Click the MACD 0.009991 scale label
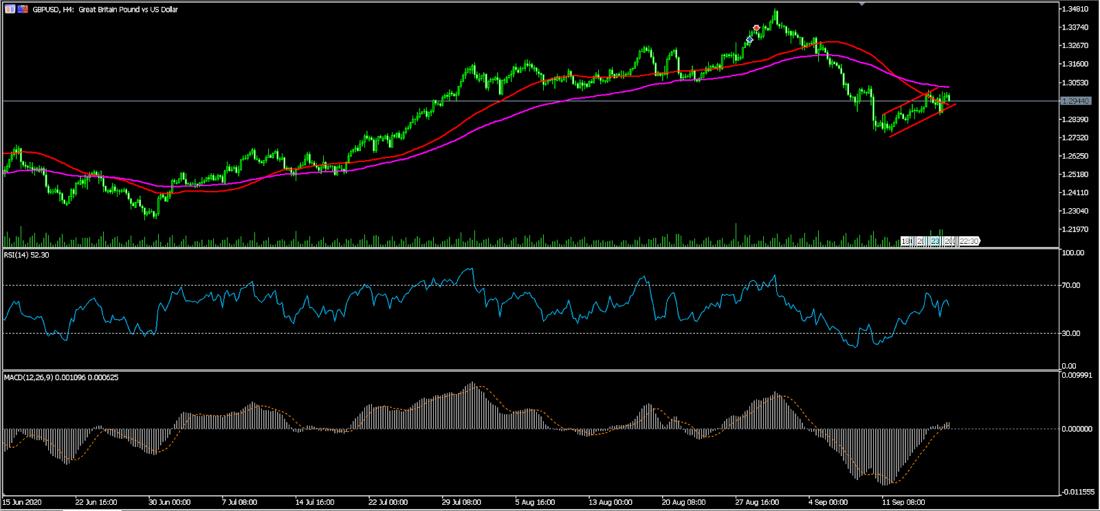This screenshot has height=511, width=1100. [x=1077, y=375]
